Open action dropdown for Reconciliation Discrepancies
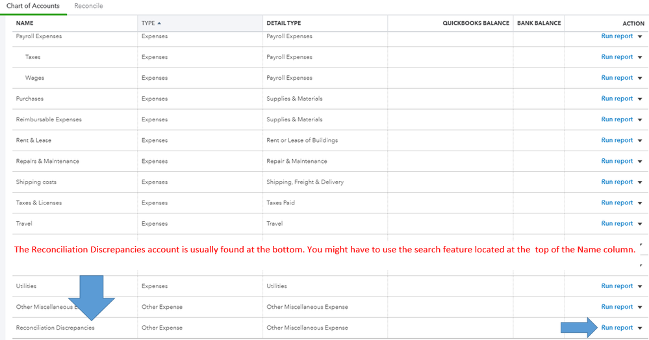Viewport: 649px width, 340px height. [640, 328]
